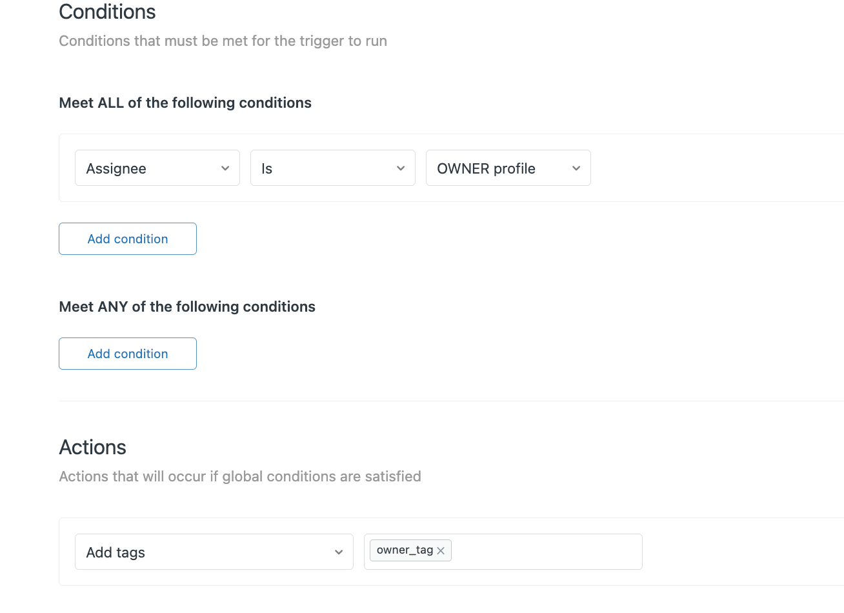Click "Meet ALL of the following conditions" label
This screenshot has width=844, height=613.
(185, 103)
